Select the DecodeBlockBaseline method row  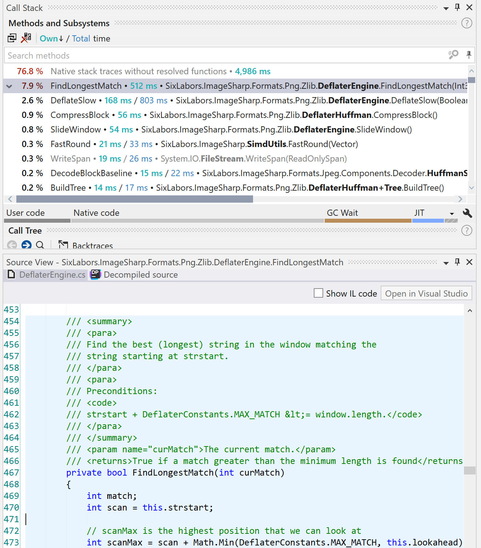[x=235, y=173]
